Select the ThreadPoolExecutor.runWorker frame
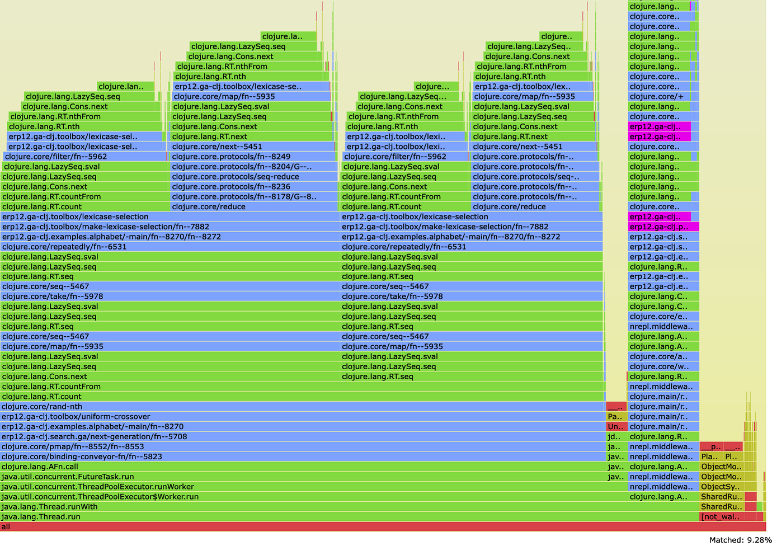This screenshot has width=772, height=546. click(x=313, y=487)
